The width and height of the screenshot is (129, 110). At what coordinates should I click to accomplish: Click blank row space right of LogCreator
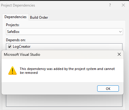click(x=76, y=47)
